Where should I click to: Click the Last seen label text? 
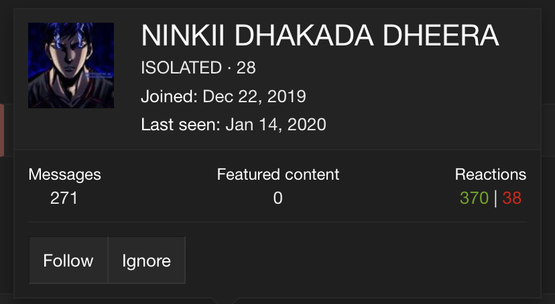(x=180, y=124)
